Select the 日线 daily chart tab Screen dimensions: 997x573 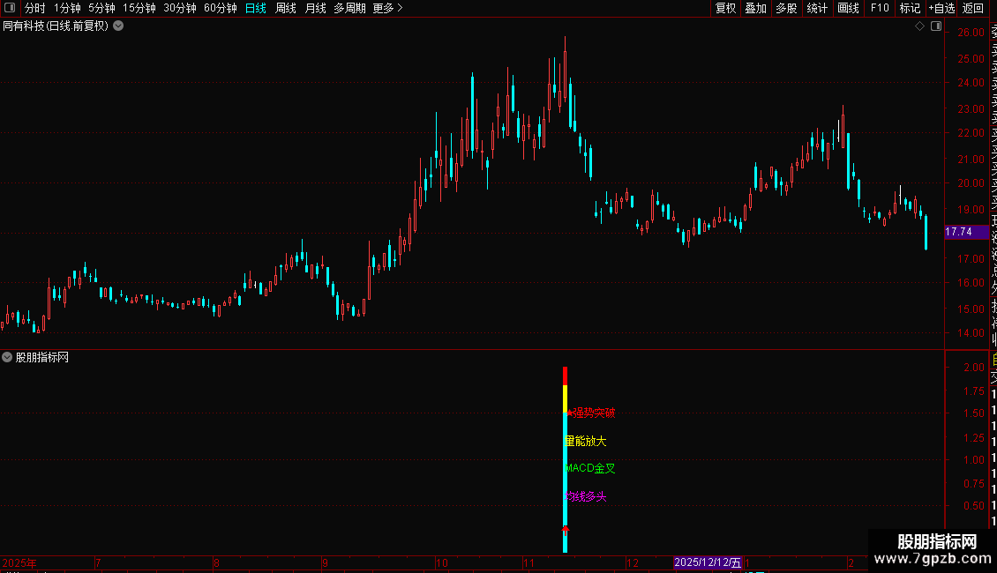[x=256, y=8]
